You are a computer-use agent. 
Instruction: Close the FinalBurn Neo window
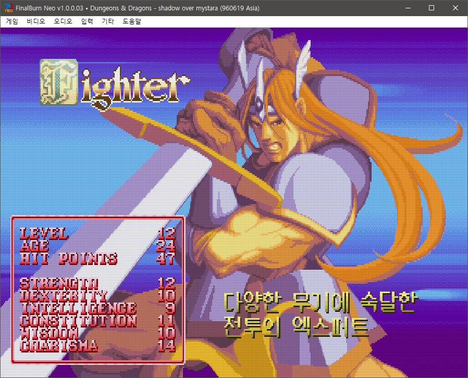point(455,8)
